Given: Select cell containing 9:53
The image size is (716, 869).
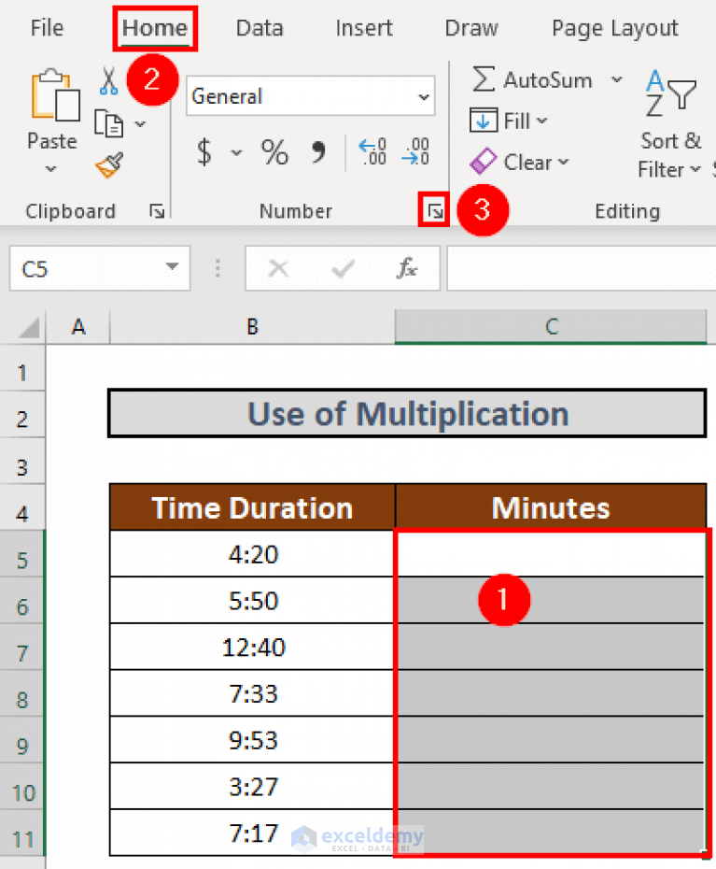Looking at the screenshot, I should pyautogui.click(x=252, y=740).
